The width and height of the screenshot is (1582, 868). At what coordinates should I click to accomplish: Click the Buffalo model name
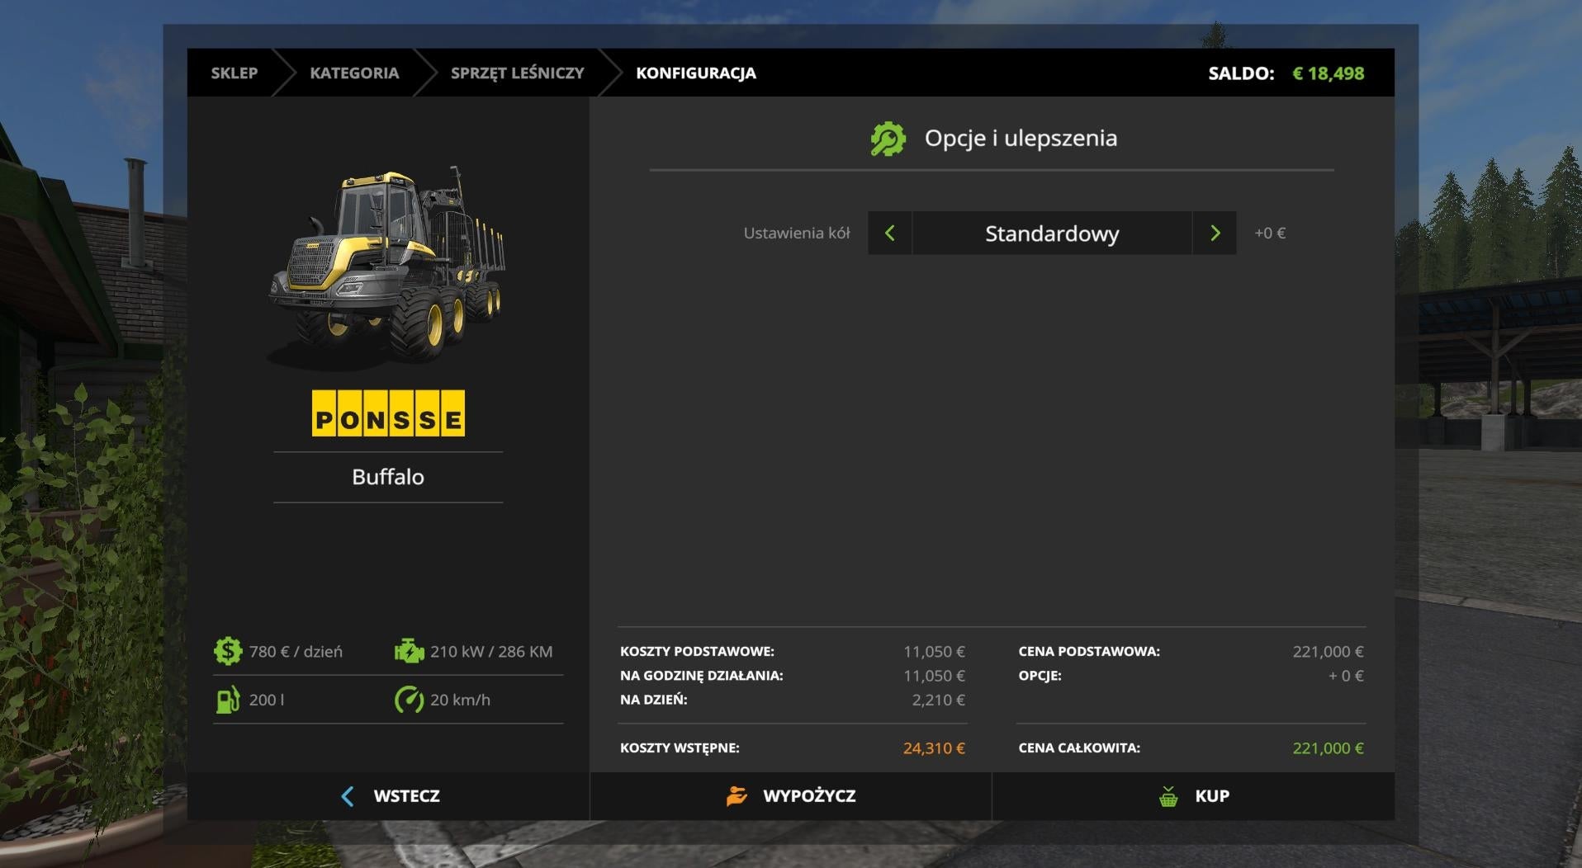[x=388, y=477]
